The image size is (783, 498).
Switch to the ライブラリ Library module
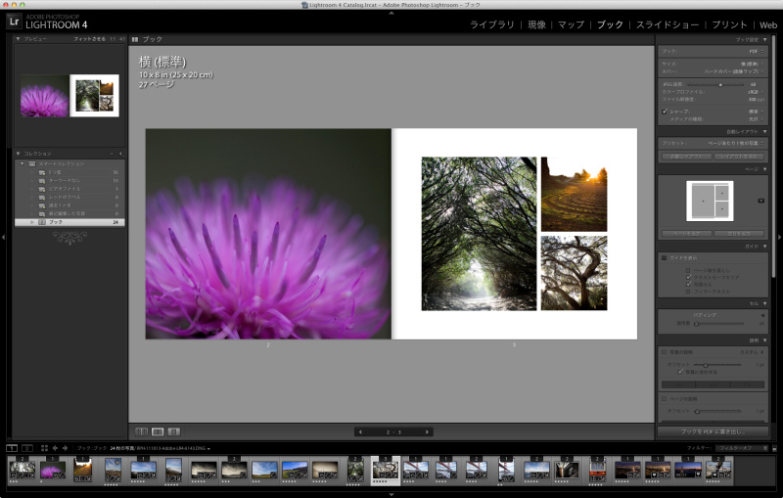(x=492, y=24)
